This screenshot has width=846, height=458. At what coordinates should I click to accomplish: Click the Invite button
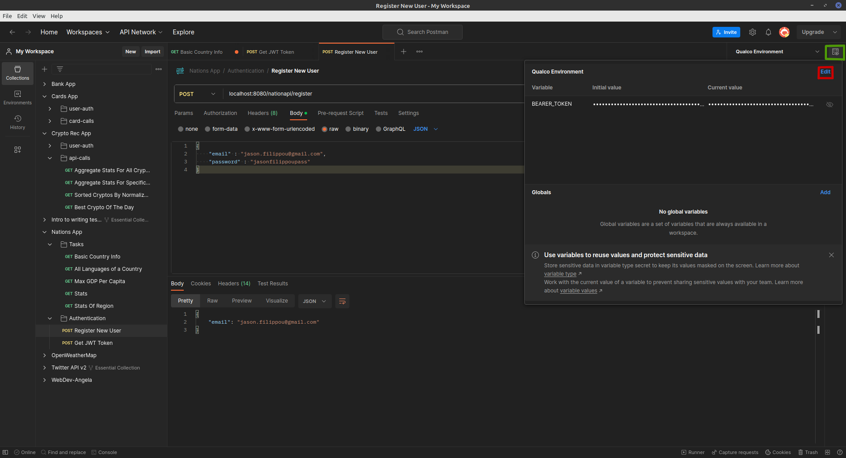click(x=726, y=32)
